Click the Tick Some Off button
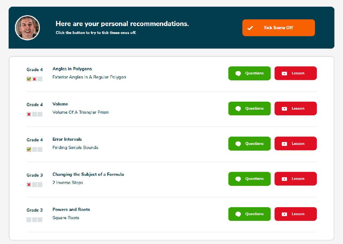343x244 pixels. (x=278, y=28)
